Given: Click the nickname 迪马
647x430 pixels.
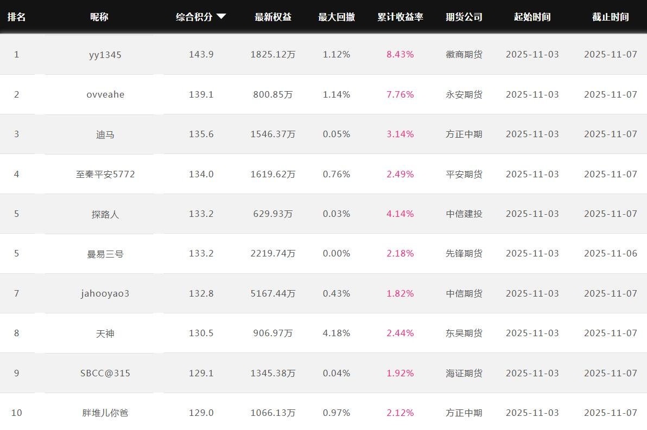Looking at the screenshot, I should (x=105, y=134).
